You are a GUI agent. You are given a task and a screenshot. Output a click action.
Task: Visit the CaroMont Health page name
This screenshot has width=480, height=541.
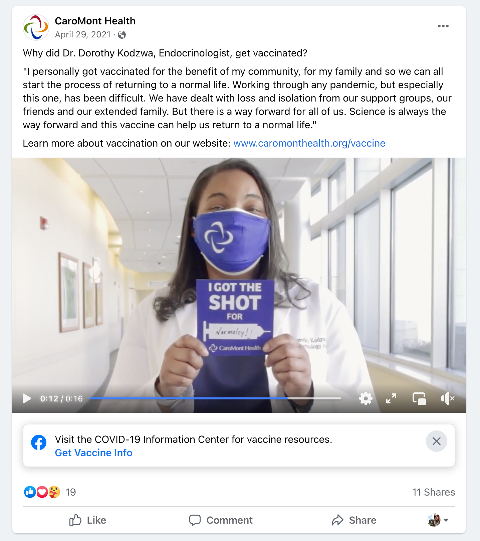95,21
